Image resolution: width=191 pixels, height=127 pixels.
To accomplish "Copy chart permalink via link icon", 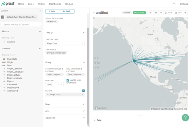I will 150,13.
